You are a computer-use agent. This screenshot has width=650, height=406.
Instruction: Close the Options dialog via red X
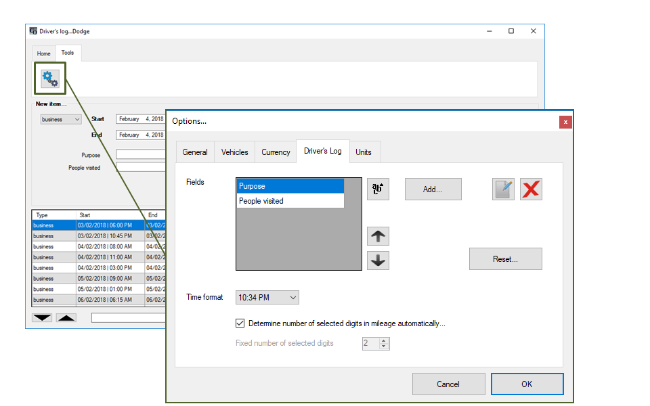click(565, 122)
